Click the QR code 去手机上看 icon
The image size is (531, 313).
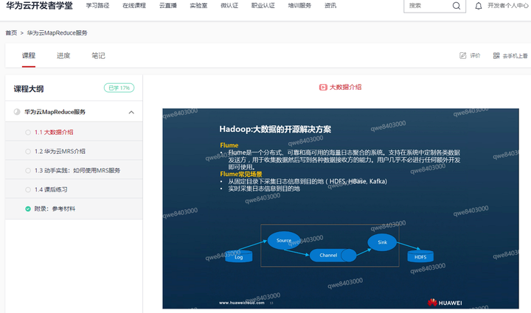(496, 55)
